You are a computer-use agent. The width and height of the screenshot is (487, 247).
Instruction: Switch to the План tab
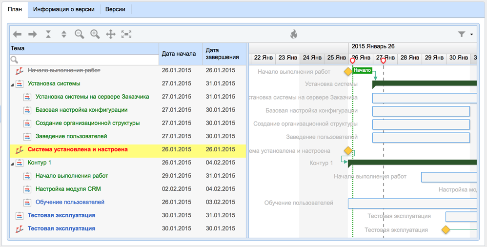pyautogui.click(x=15, y=9)
